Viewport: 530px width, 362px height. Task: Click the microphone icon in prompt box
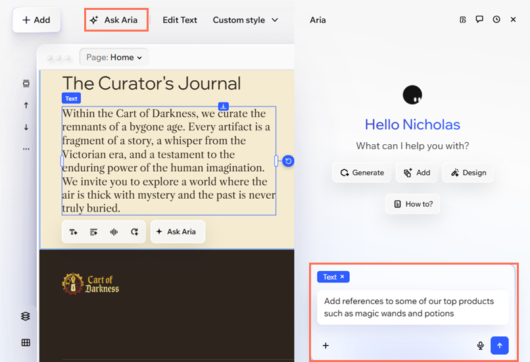click(x=480, y=346)
